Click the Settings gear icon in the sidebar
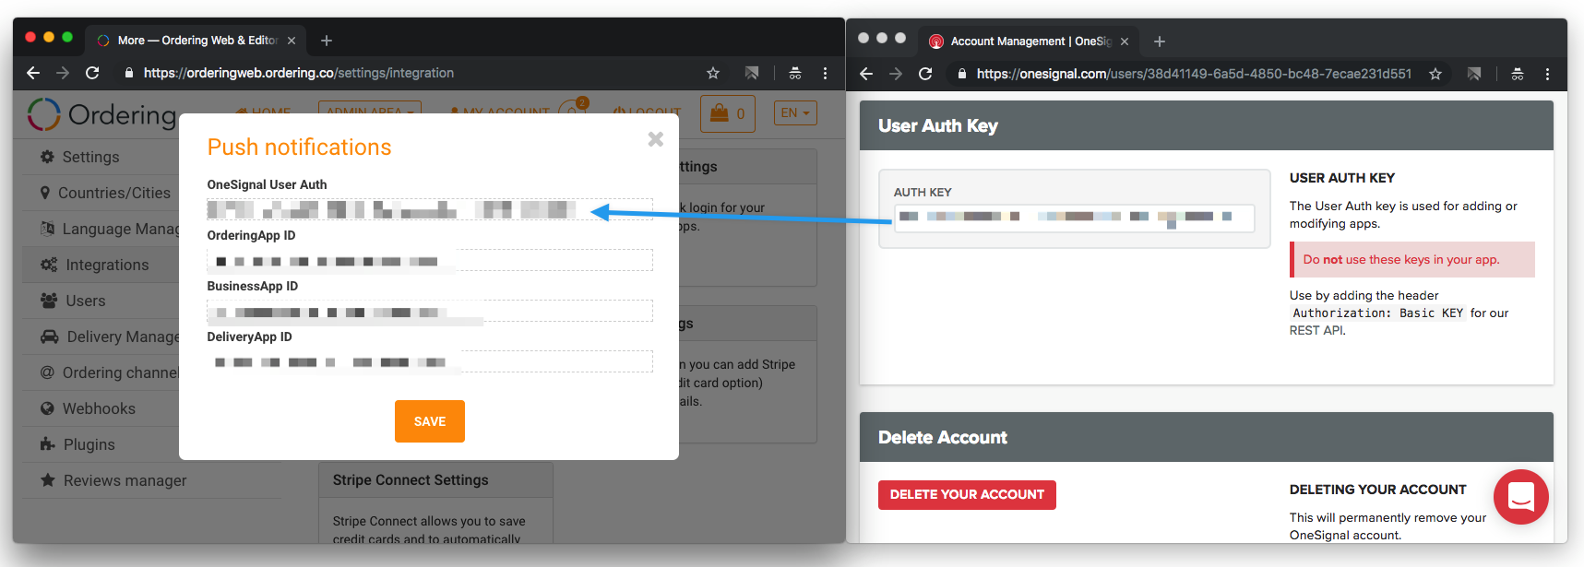 (47, 157)
